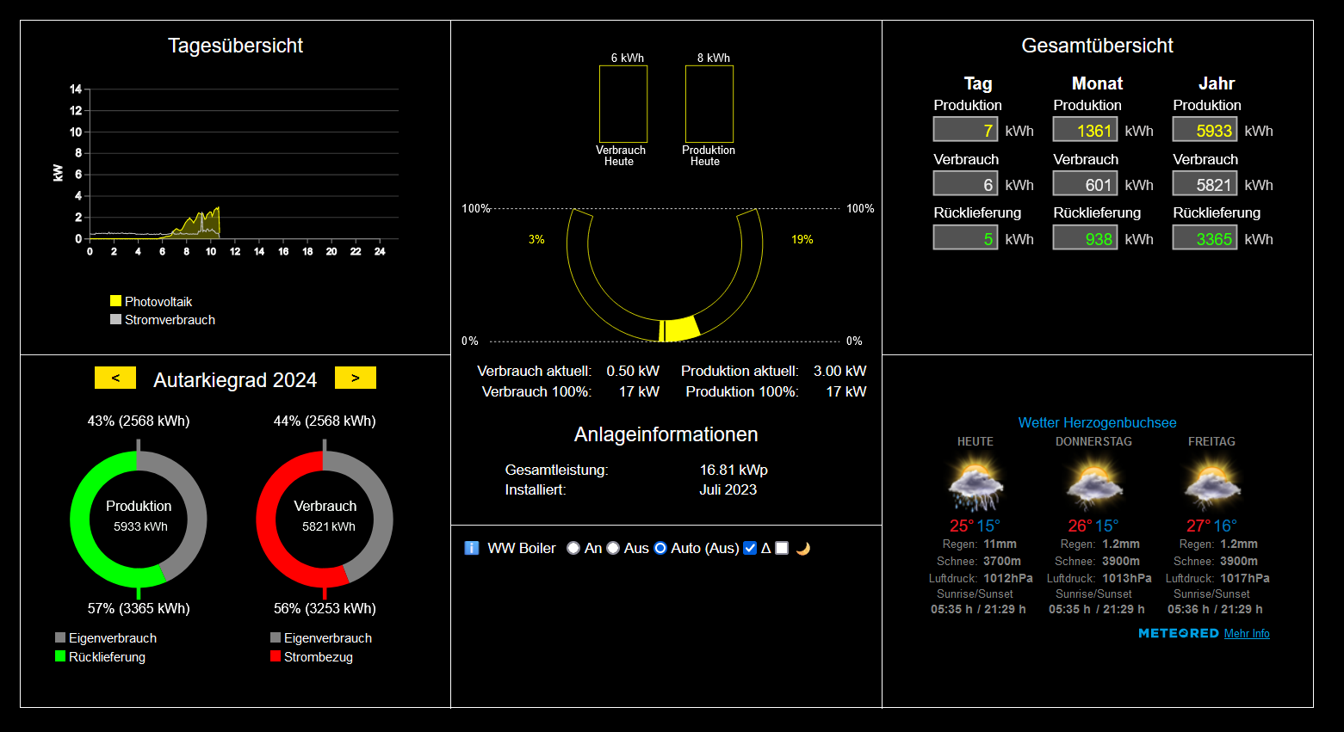This screenshot has height=732, width=1344.
Task: Click the yellow Photovoltaik legend square
Action: [115, 301]
